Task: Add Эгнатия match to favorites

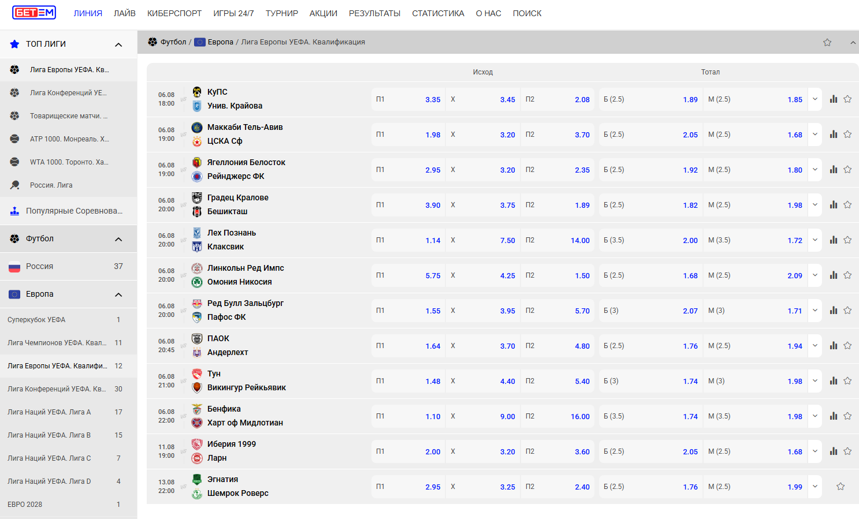Action: [x=841, y=487]
